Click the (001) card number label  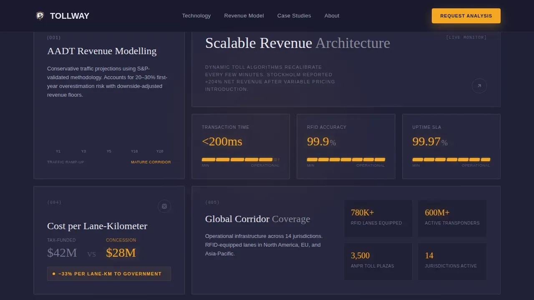coord(54,37)
